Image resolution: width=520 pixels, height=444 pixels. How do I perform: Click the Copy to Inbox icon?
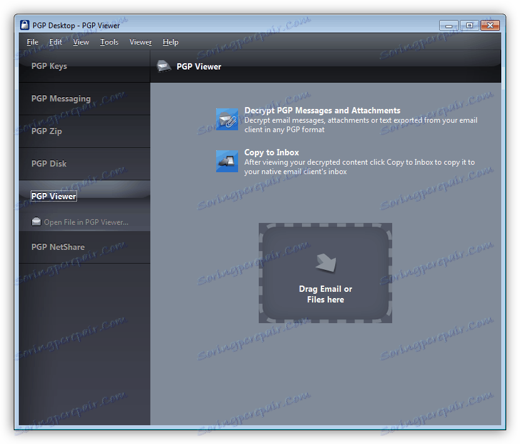(x=227, y=161)
